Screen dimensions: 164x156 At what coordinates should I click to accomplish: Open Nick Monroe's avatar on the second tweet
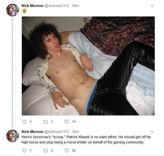pos(13,136)
